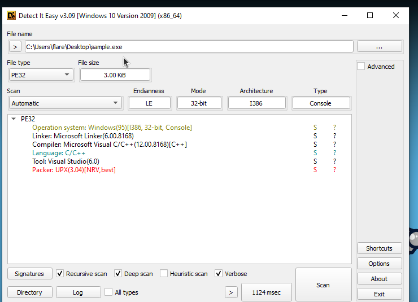The image size is (418, 302).
Task: Click the Exit button
Action: (380, 294)
